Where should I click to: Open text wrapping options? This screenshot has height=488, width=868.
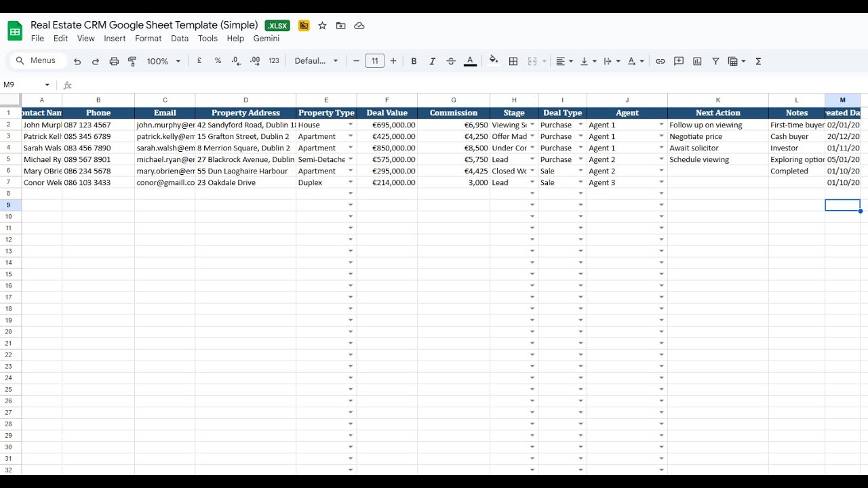click(612, 61)
